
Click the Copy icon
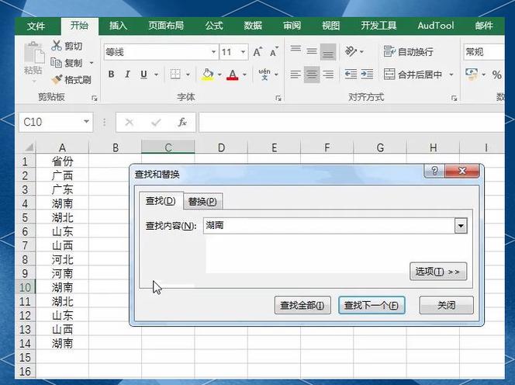(56, 62)
